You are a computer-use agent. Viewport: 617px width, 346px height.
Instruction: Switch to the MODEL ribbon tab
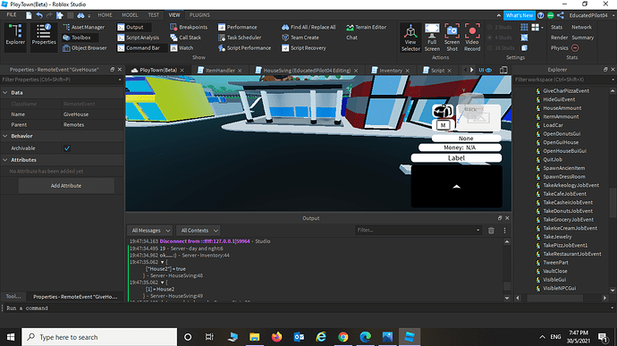(130, 15)
